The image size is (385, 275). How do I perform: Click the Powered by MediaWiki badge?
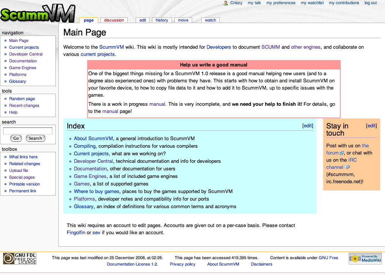point(365,259)
